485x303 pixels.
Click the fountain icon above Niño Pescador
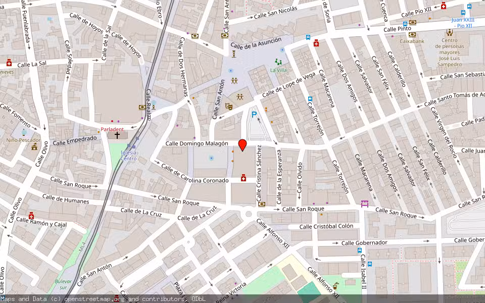(24, 132)
